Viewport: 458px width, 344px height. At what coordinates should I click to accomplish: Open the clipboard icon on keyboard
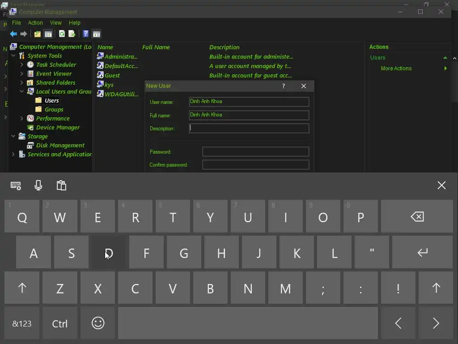tap(61, 185)
